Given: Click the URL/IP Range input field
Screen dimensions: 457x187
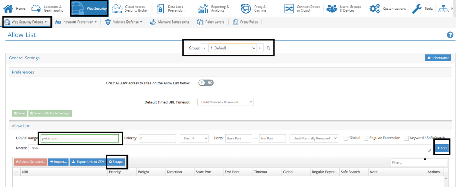Looking at the screenshot, I should coord(80,138).
